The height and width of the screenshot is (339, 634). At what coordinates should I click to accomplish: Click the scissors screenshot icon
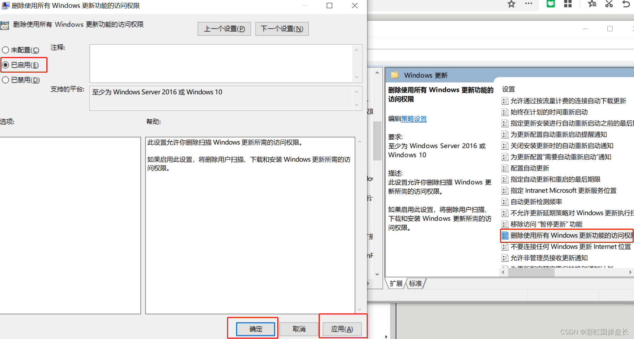pos(609,4)
